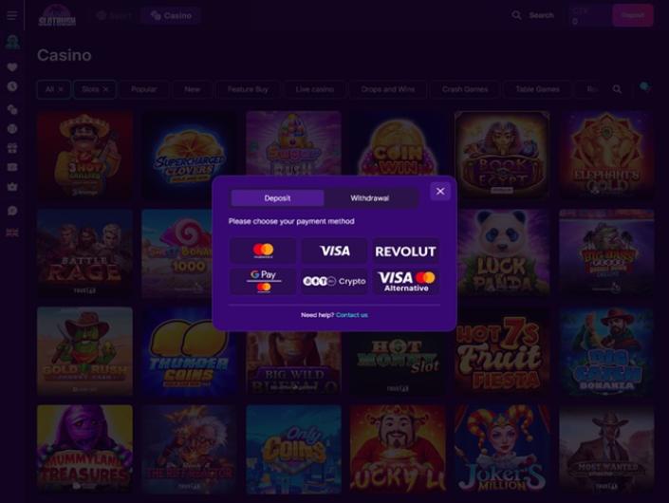Open the header search magnifier
The image size is (669, 503).
pyautogui.click(x=516, y=15)
